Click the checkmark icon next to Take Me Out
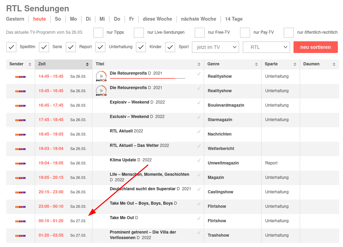Image resolution: width=343 pixels, height=247 pixels. 199,218
